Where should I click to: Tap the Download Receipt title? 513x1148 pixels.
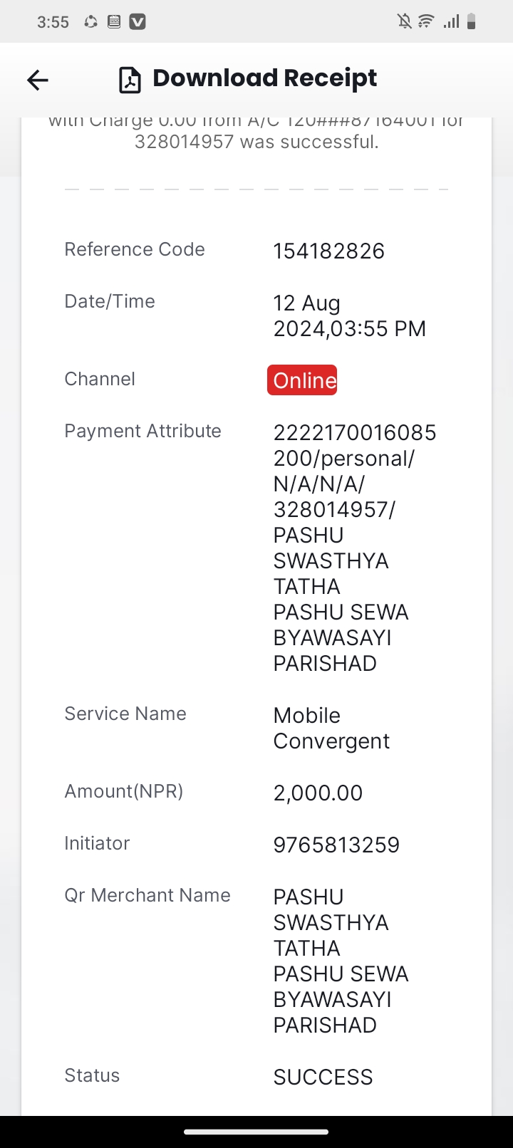click(264, 78)
